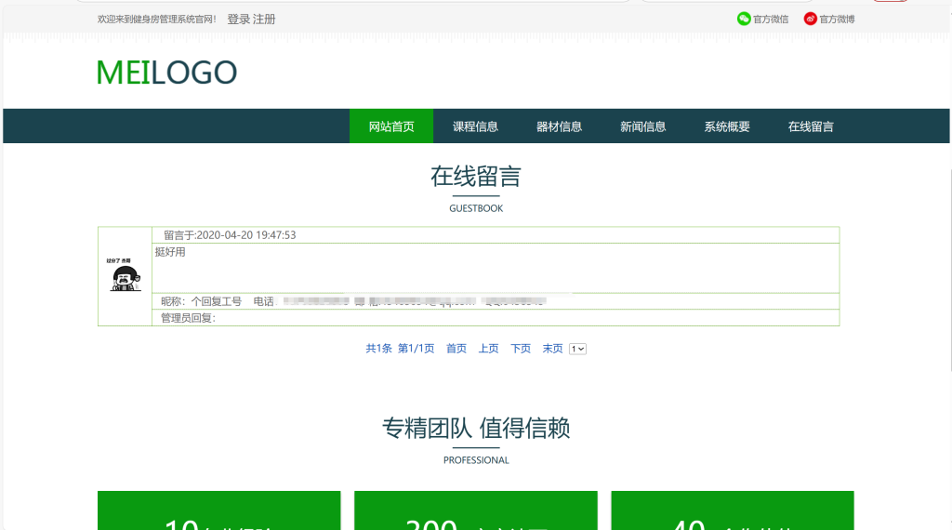
Task: Click the 末页 last page link
Action: 552,349
